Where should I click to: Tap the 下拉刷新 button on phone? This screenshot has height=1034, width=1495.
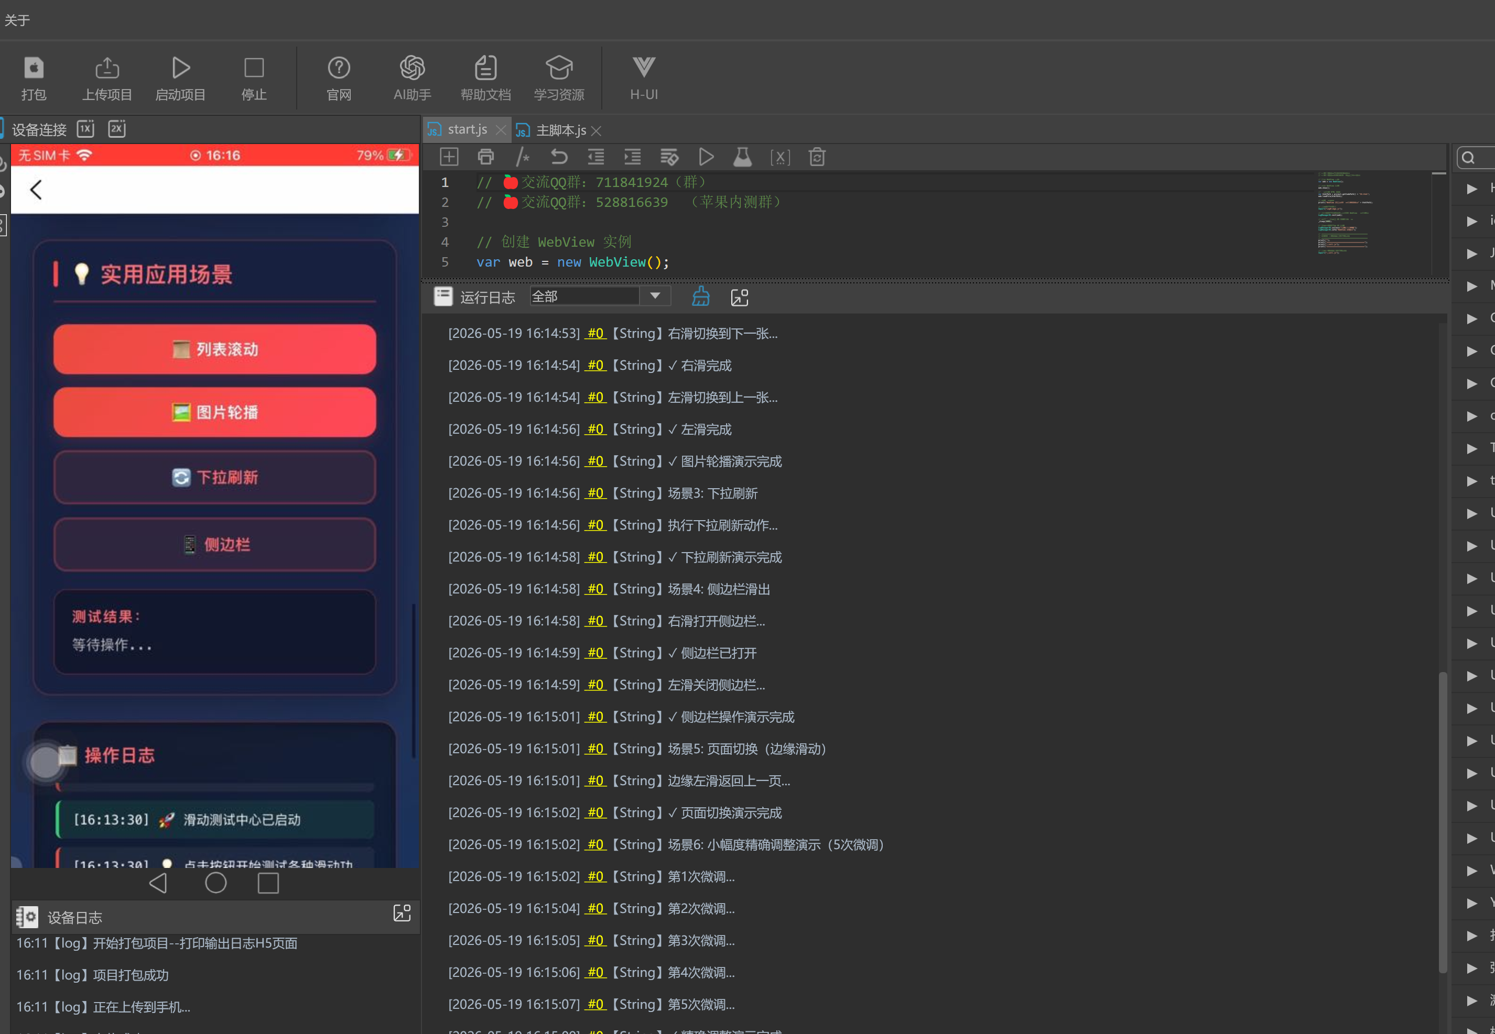pyautogui.click(x=214, y=478)
